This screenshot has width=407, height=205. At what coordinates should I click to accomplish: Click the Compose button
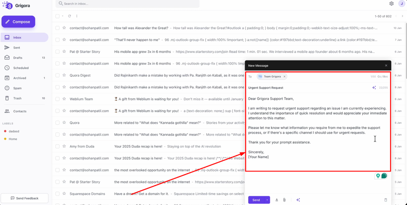point(19,22)
